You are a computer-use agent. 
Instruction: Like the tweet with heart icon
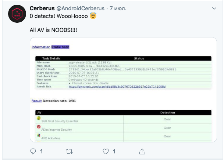106,151
